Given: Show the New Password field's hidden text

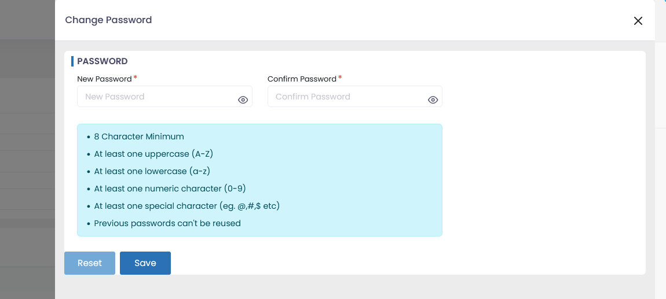Looking at the screenshot, I should pyautogui.click(x=243, y=100).
